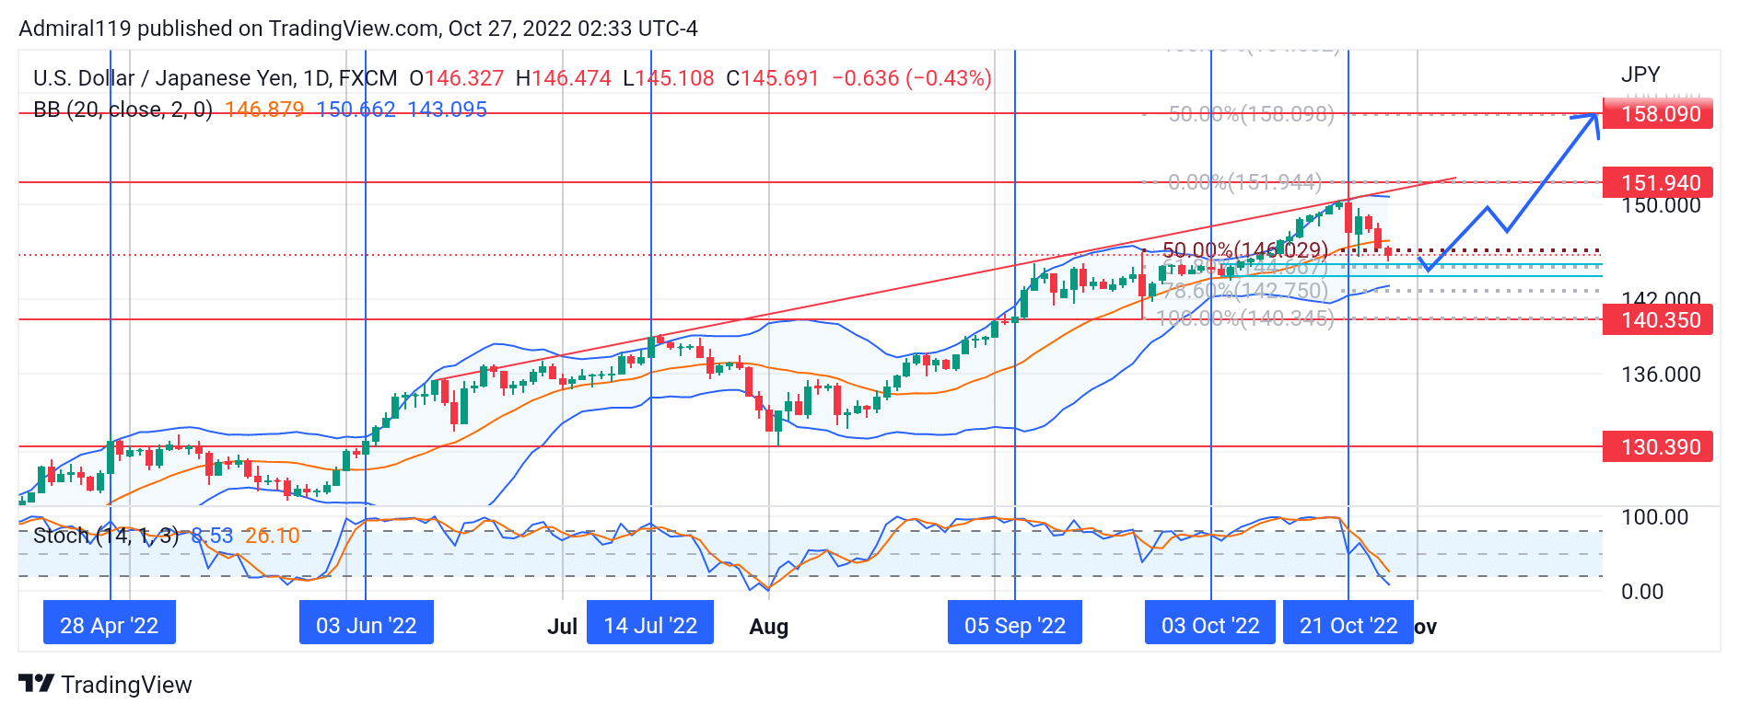Click the 158.090 red price label
This screenshot has height=716, width=1739.
1658,114
